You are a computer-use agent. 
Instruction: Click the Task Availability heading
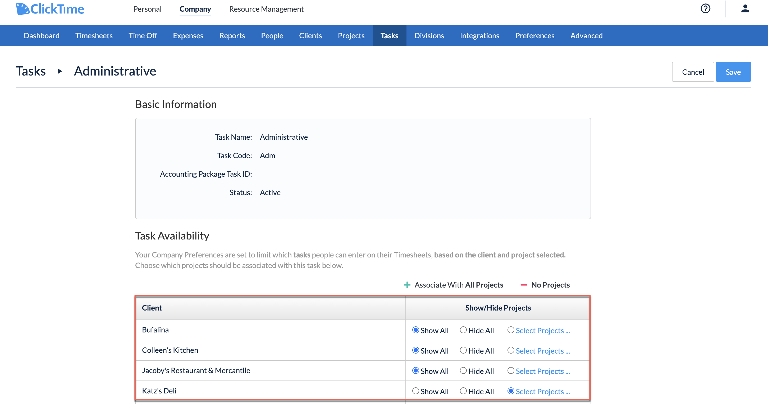pyautogui.click(x=172, y=236)
